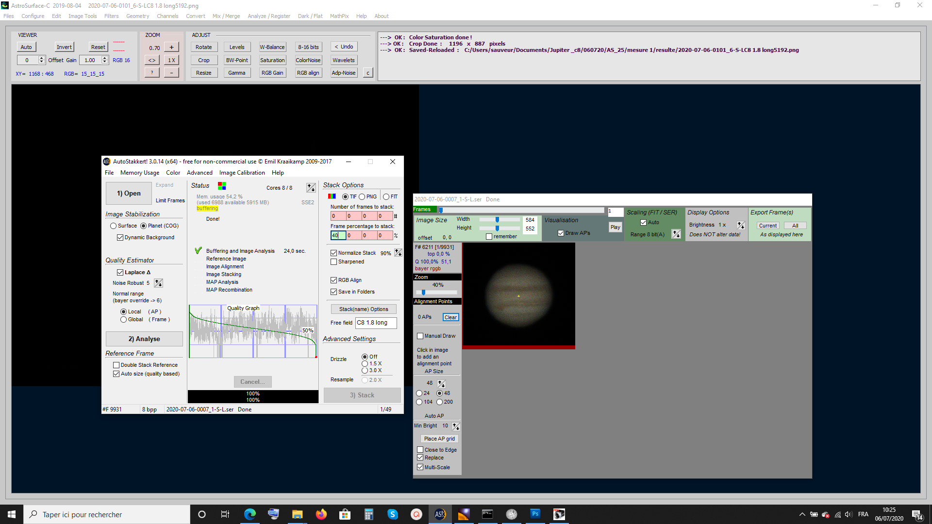Viewport: 932px width, 524px height.
Task: Click the RGB color bars icon in Stack Options
Action: (332, 196)
